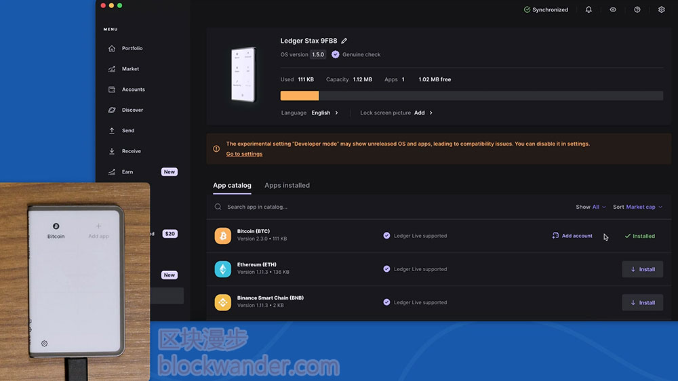Select Send in the menu
The height and width of the screenshot is (381, 678).
coord(128,131)
